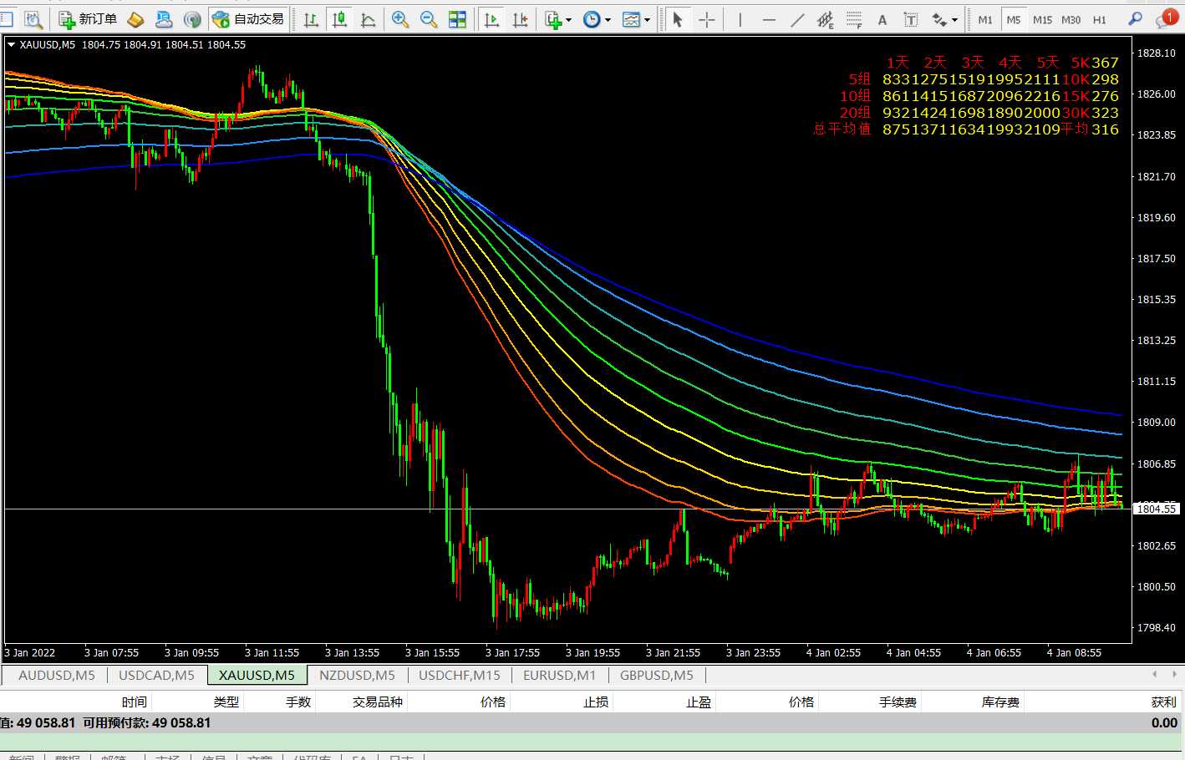Select the text label T tool
Image resolution: width=1185 pixels, height=760 pixels.
tap(911, 19)
